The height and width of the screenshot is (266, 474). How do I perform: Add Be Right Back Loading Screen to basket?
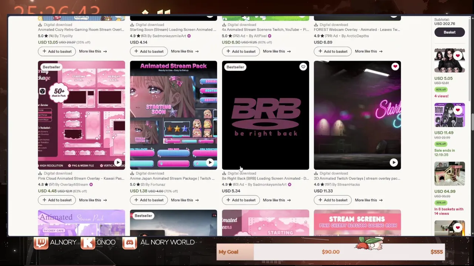pos(241,200)
